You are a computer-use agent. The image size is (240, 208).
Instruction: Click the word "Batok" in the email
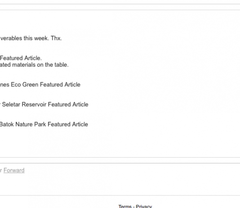click(7, 124)
